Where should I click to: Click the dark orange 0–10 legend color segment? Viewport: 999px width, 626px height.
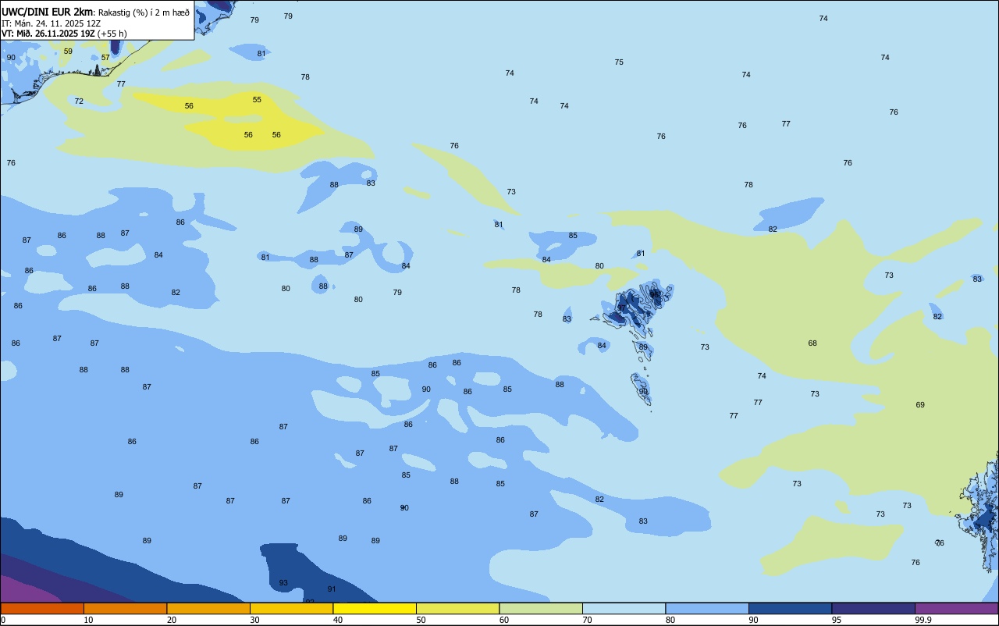point(42,609)
